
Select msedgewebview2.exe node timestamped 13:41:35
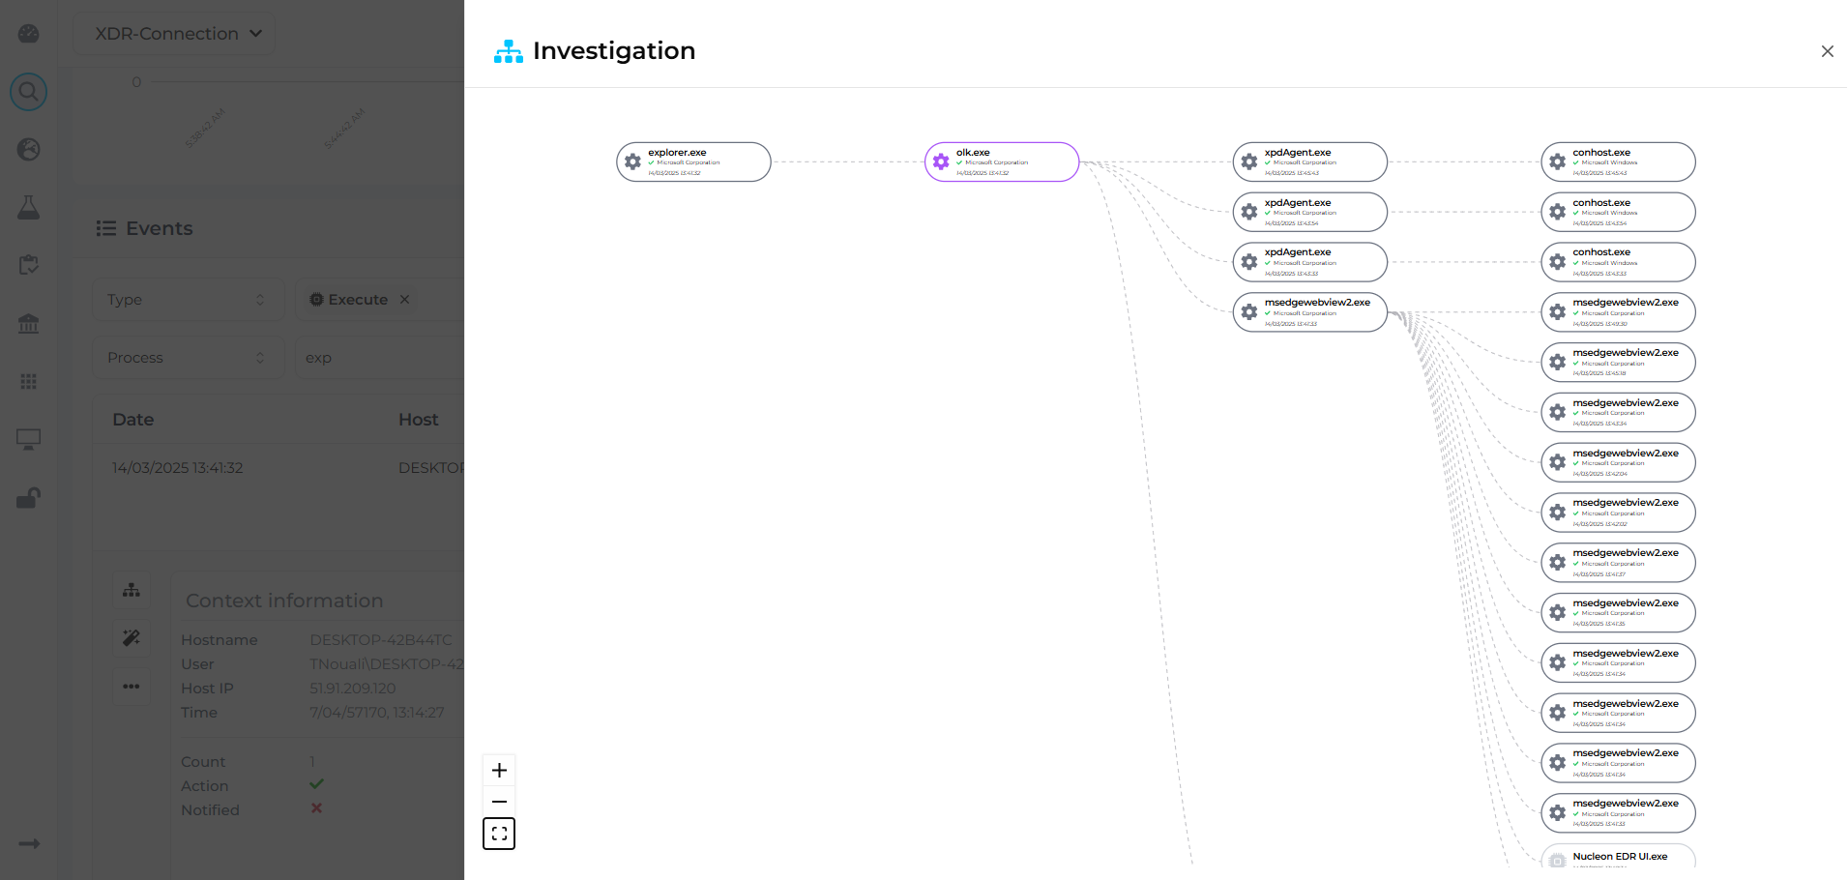(x=1618, y=612)
